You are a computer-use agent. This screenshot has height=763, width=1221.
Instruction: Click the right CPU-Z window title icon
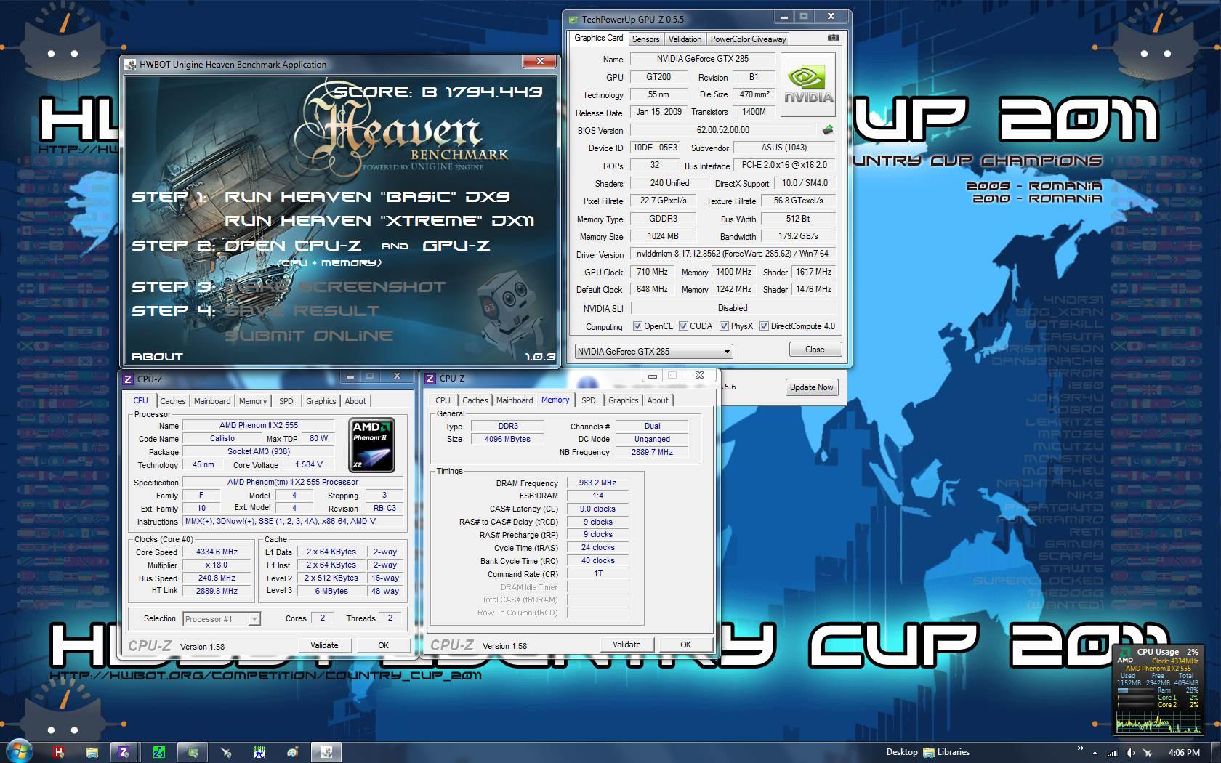coord(430,379)
